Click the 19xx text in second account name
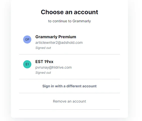142x121 pixels. point(49,62)
